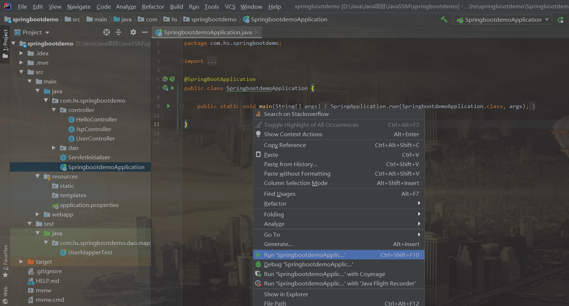Select Show in Explorer

point(339,294)
